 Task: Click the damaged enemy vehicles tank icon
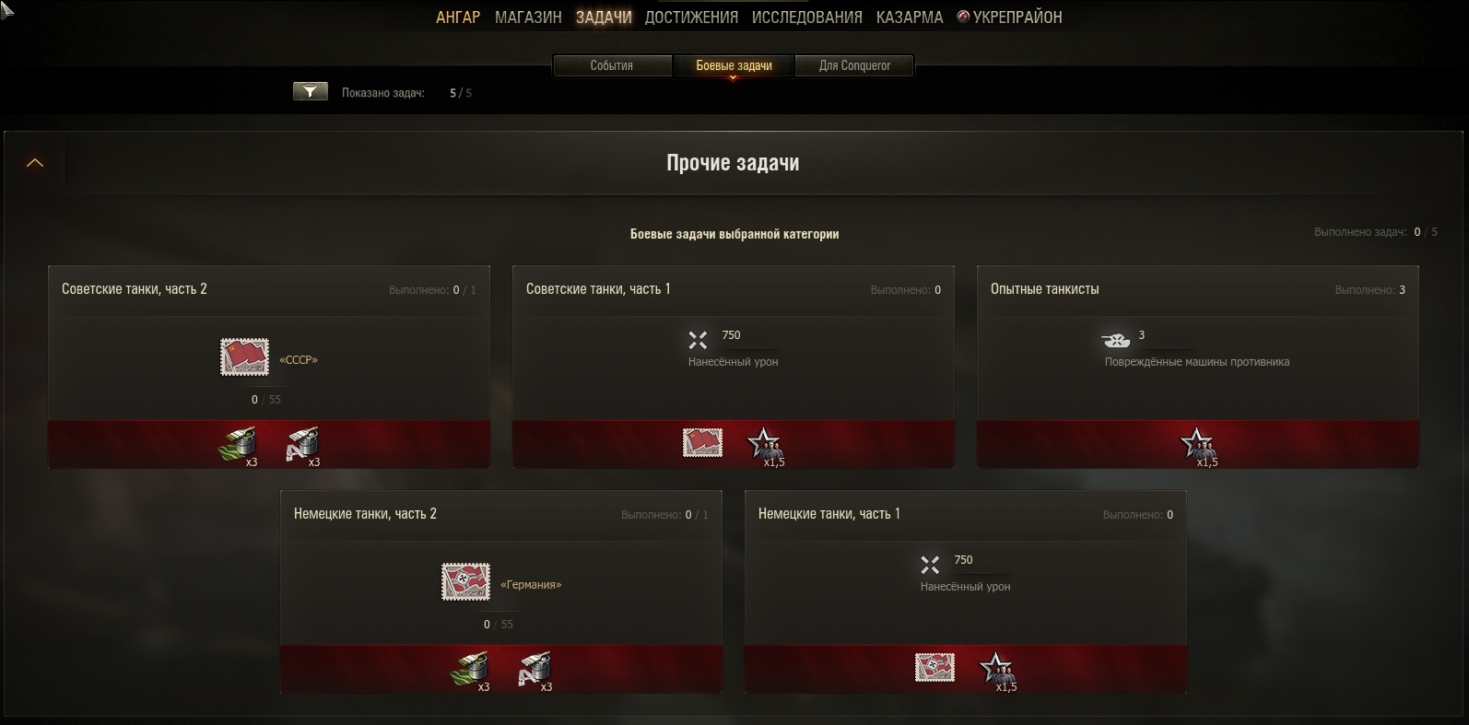[x=1116, y=340]
